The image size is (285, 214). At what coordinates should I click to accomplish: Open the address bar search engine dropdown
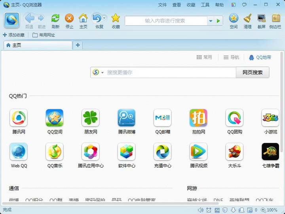click(x=211, y=21)
